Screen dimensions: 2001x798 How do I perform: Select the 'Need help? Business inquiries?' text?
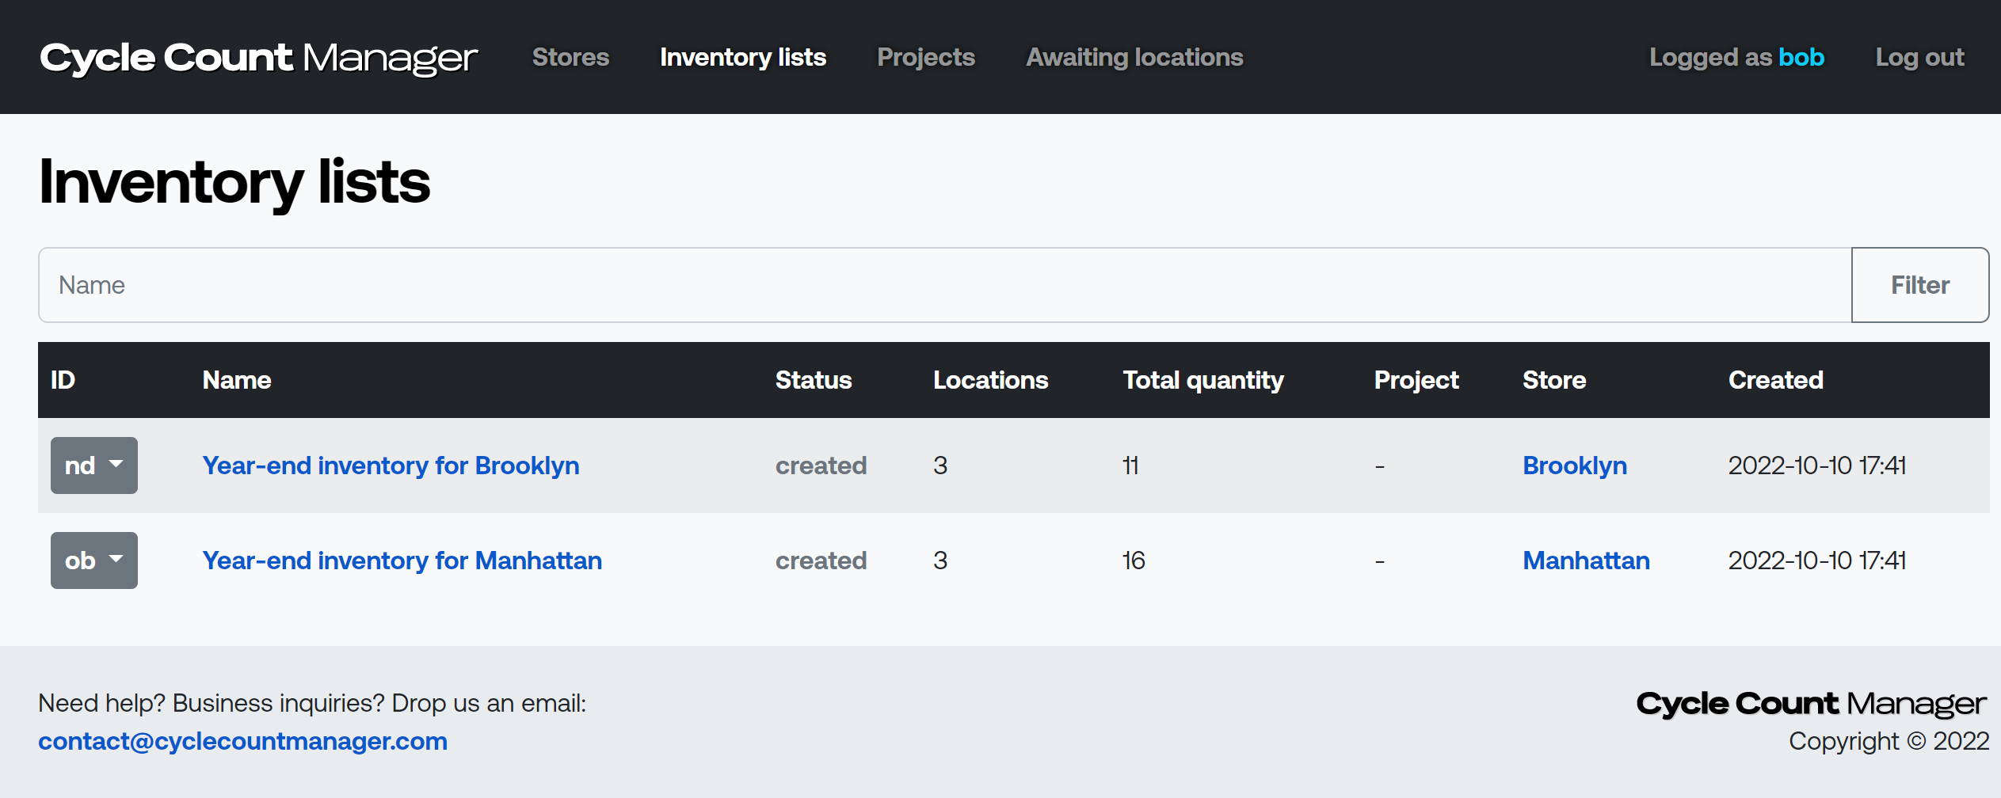tap(312, 703)
